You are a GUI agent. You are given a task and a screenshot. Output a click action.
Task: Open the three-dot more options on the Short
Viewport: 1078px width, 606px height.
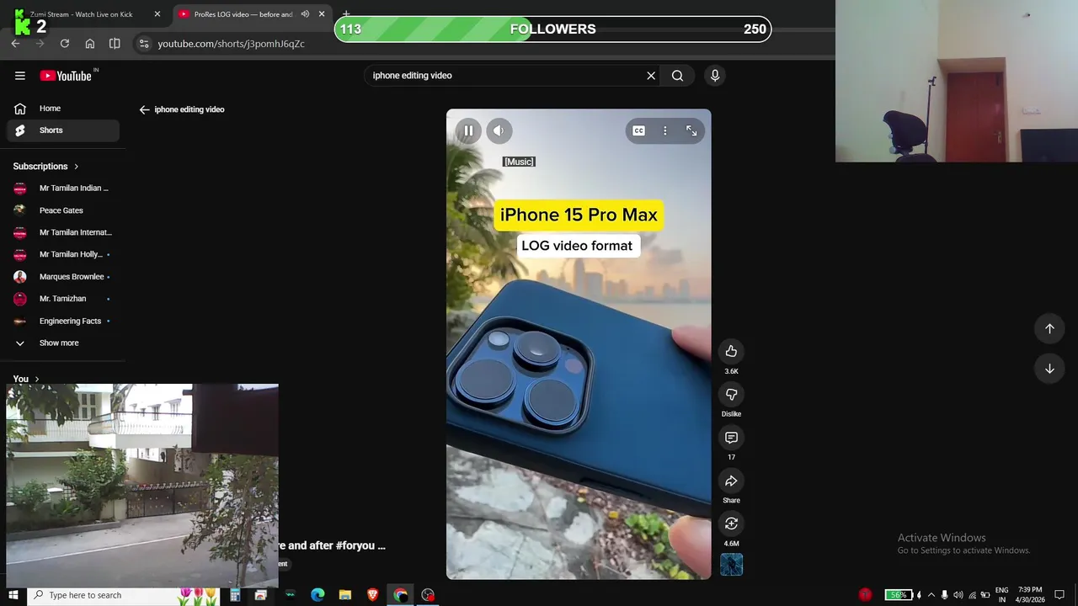665,130
